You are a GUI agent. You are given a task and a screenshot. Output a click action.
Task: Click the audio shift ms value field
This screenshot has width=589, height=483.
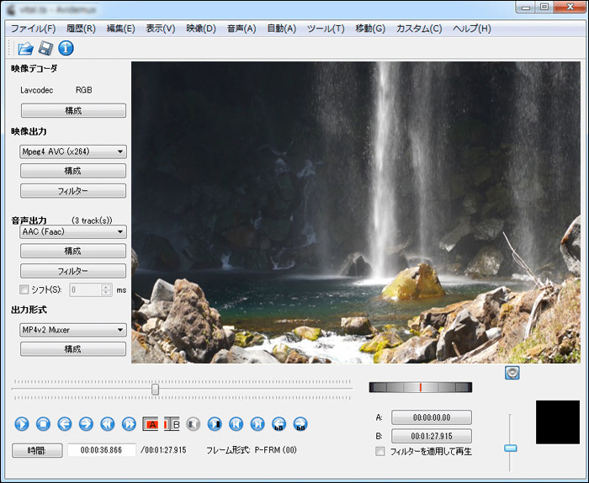[x=85, y=289]
